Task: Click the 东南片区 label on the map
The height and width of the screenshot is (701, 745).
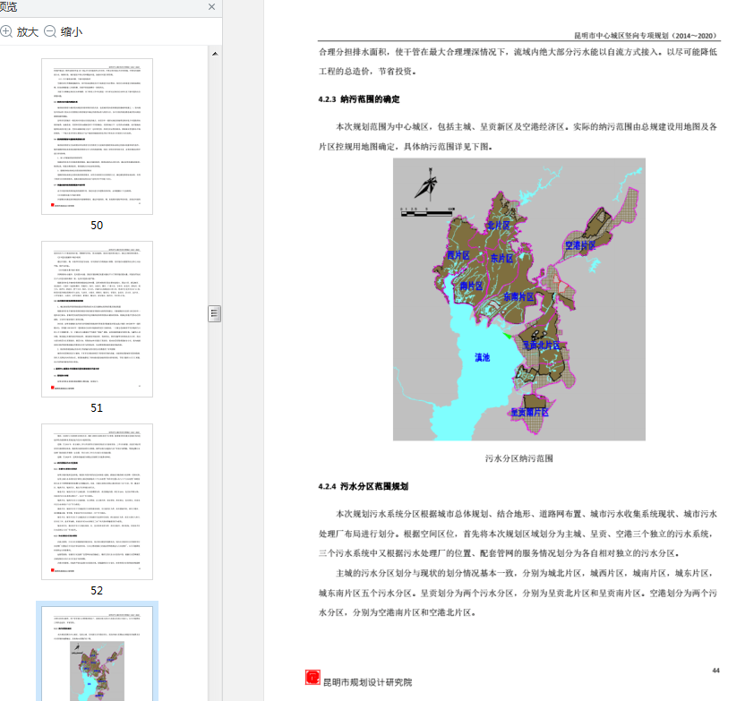Action: pos(518,297)
